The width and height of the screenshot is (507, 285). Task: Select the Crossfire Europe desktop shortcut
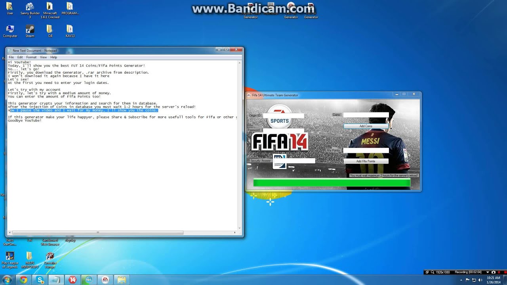50,260
